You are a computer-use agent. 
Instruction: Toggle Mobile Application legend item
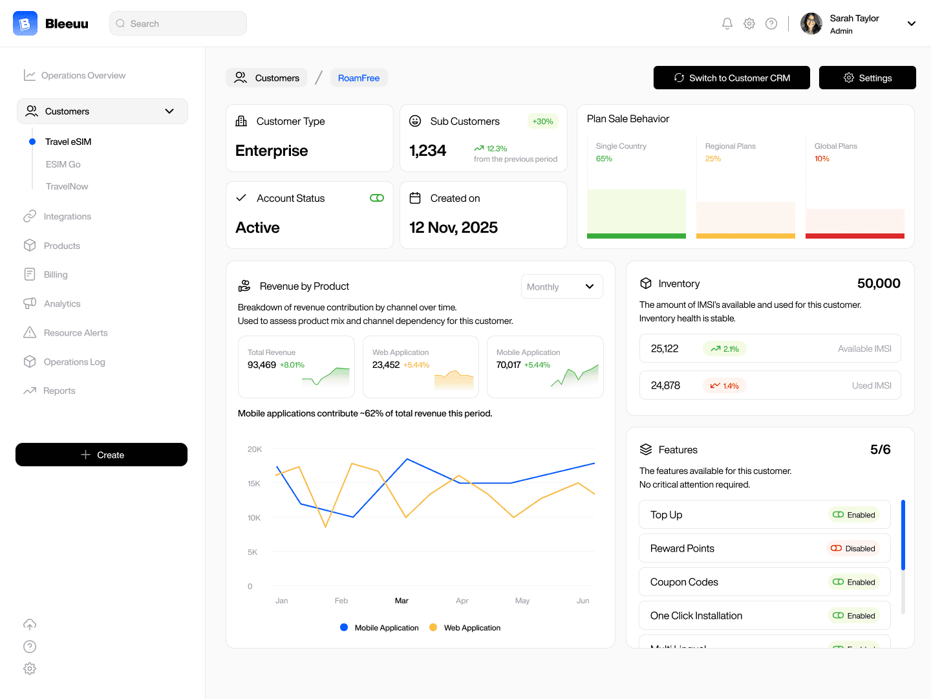(x=380, y=627)
